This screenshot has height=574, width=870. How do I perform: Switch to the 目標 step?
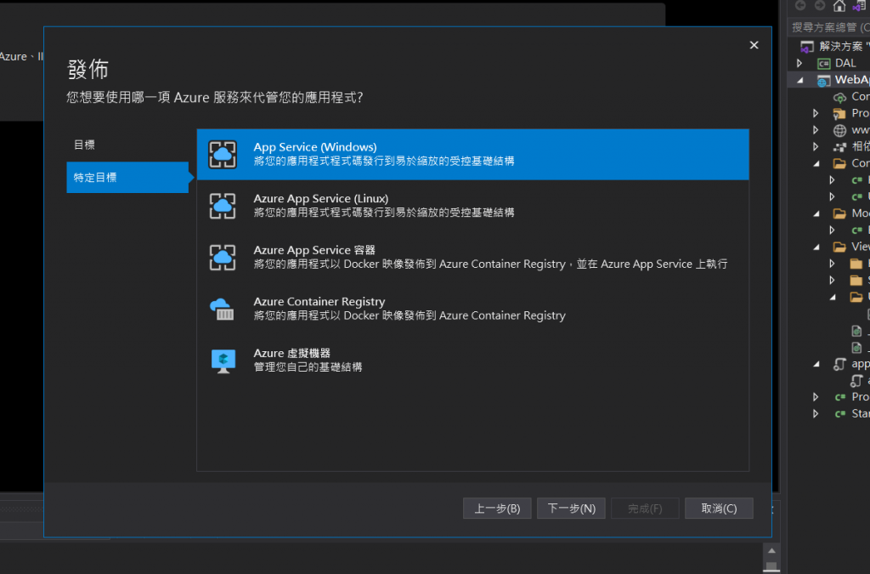[127, 145]
